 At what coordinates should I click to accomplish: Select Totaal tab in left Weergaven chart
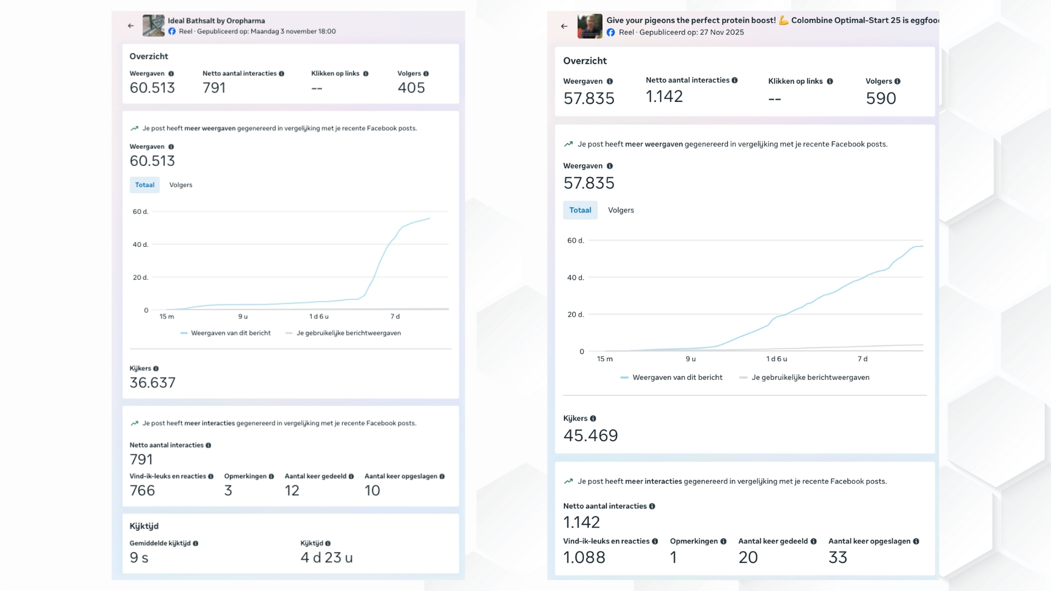[x=145, y=185]
